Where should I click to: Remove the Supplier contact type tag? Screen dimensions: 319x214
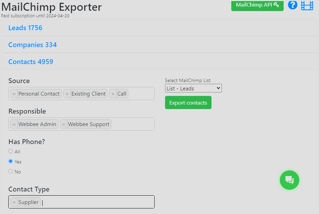tap(14, 202)
